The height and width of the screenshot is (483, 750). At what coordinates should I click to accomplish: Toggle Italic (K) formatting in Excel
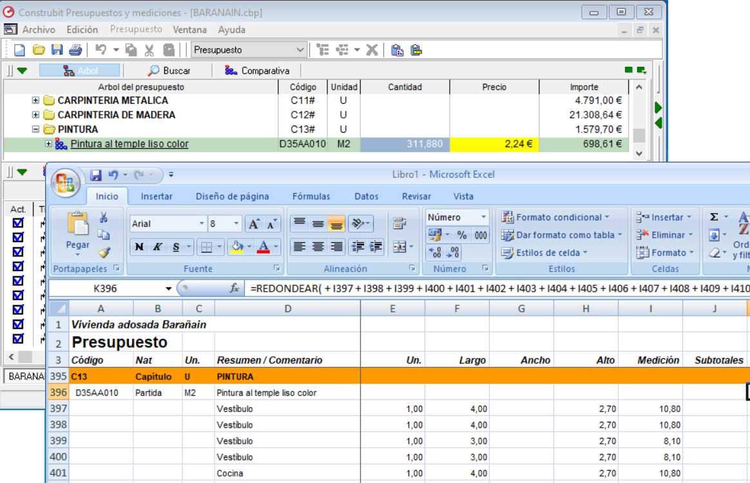pyautogui.click(x=157, y=247)
